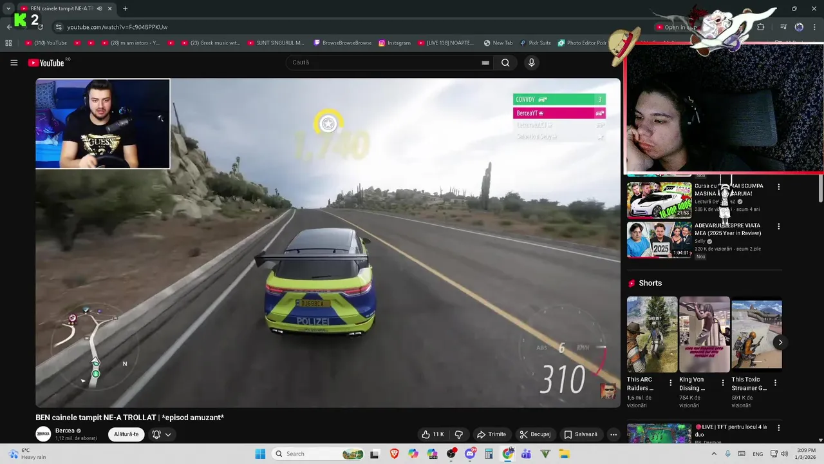Image resolution: width=824 pixels, height=464 pixels.
Task: Open a new browser tab
Action: coord(125,8)
